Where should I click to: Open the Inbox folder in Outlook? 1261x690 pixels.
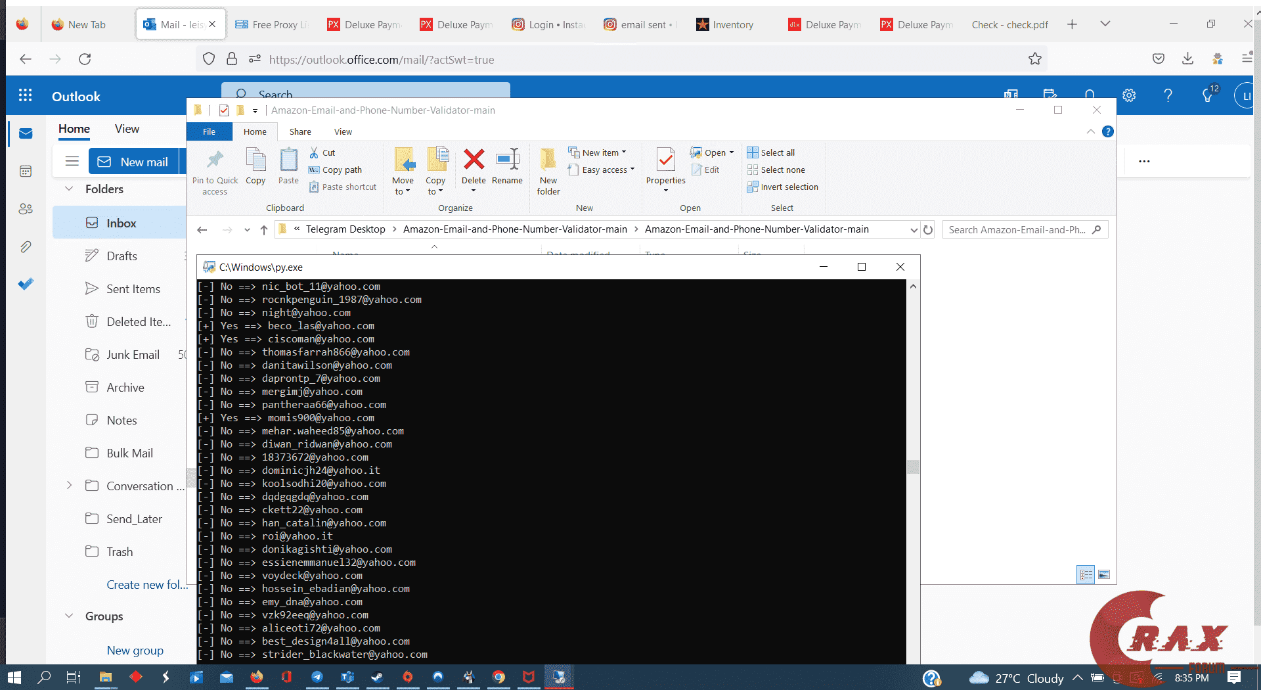tap(120, 223)
